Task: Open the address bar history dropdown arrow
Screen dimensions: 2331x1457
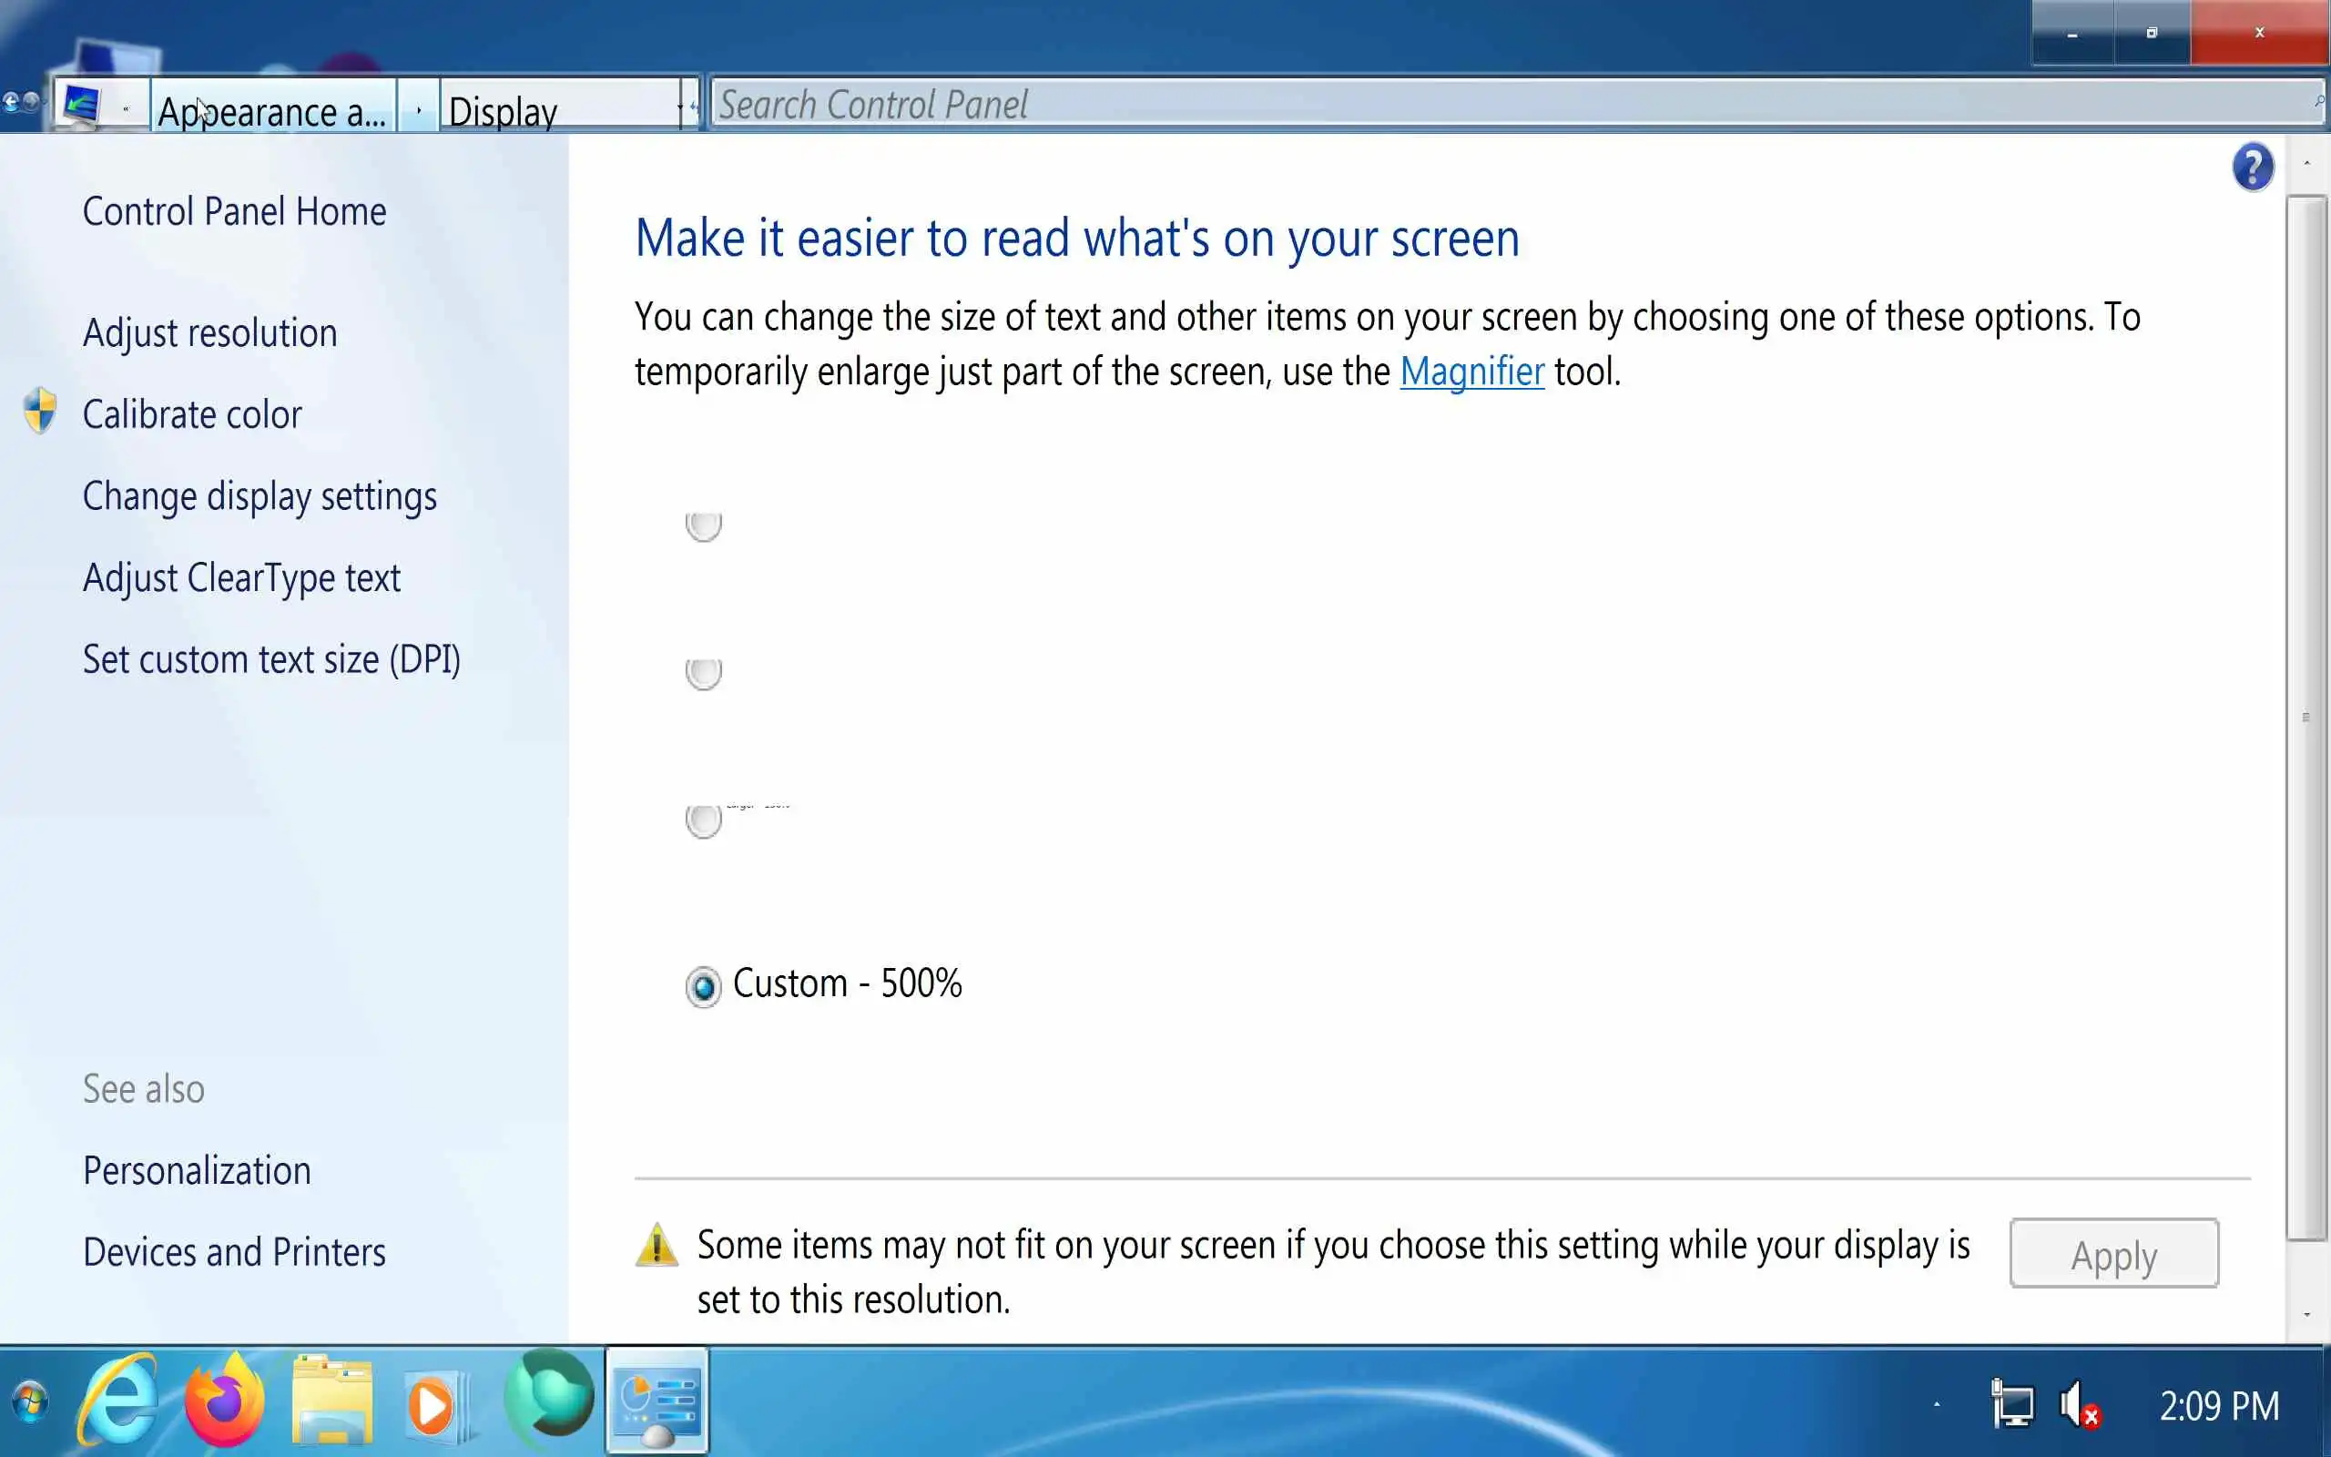Action: pos(680,108)
